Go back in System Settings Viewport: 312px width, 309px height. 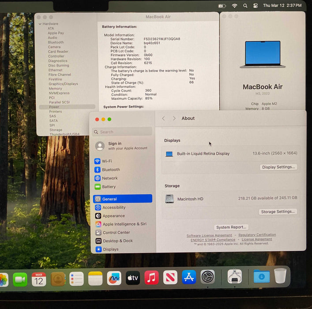pos(164,118)
